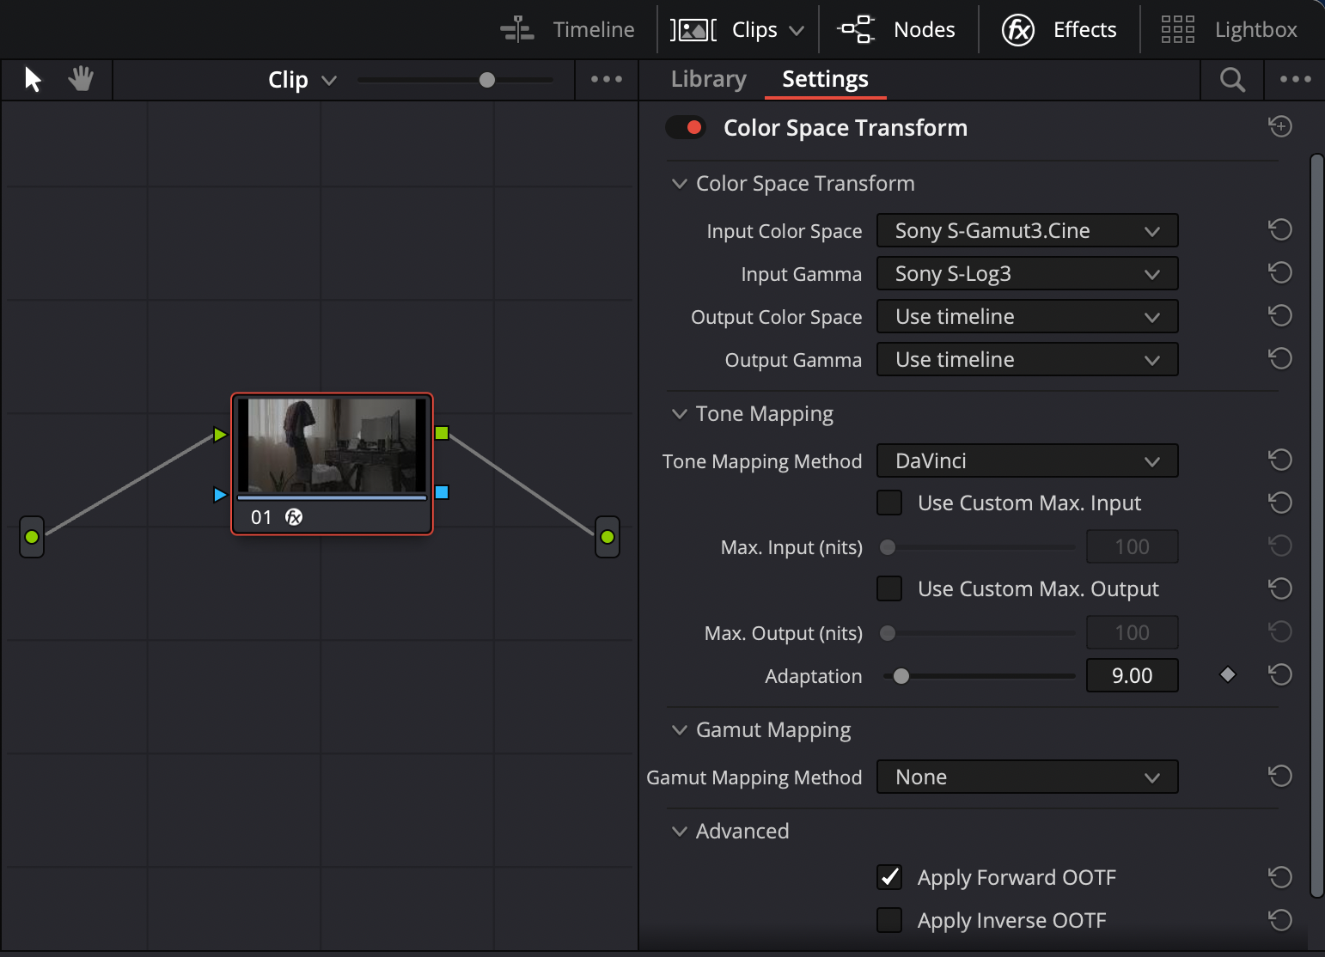Click the node graph source input connector
Viewport: 1325px width, 957px height.
32,537
